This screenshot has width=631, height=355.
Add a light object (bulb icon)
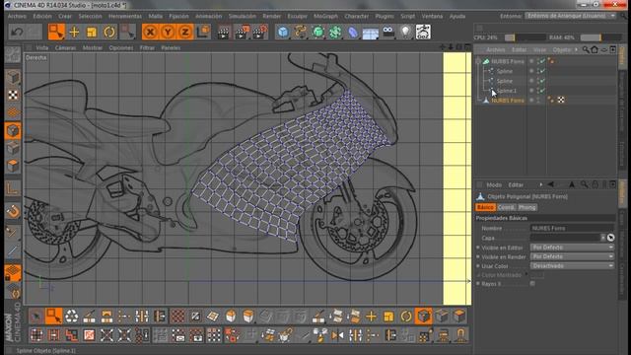(405, 33)
